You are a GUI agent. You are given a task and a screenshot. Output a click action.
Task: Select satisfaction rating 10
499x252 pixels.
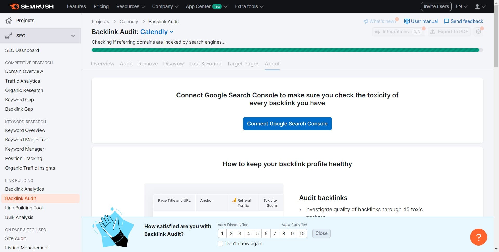[x=301, y=233]
